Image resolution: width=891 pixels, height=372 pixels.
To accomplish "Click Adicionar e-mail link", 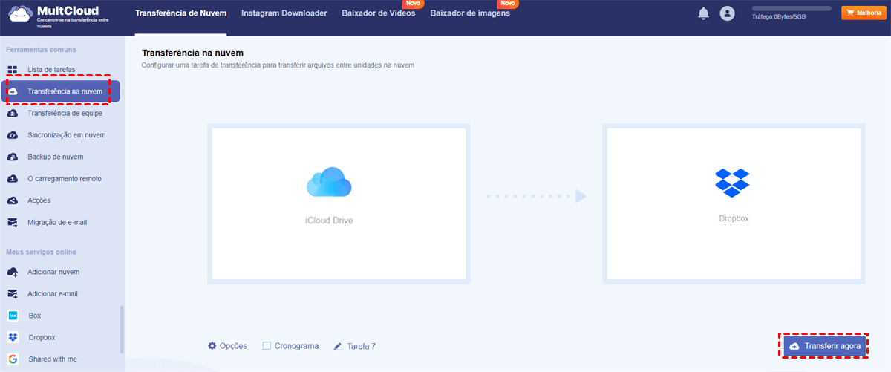I will tap(53, 294).
